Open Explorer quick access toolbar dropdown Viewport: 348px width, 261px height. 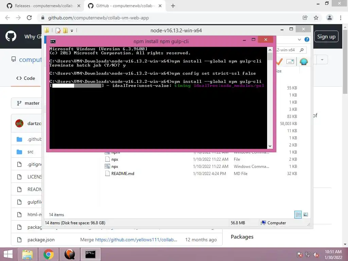72,31
